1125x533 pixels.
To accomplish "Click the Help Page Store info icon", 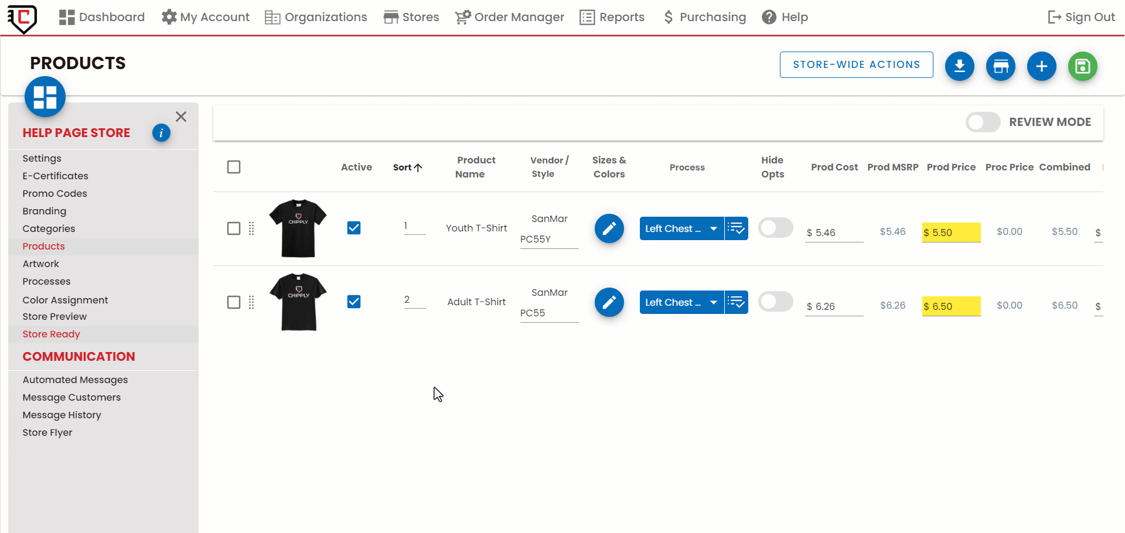I will point(161,133).
